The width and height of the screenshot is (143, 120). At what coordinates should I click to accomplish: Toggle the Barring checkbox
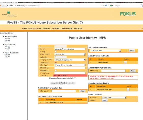(56, 52)
